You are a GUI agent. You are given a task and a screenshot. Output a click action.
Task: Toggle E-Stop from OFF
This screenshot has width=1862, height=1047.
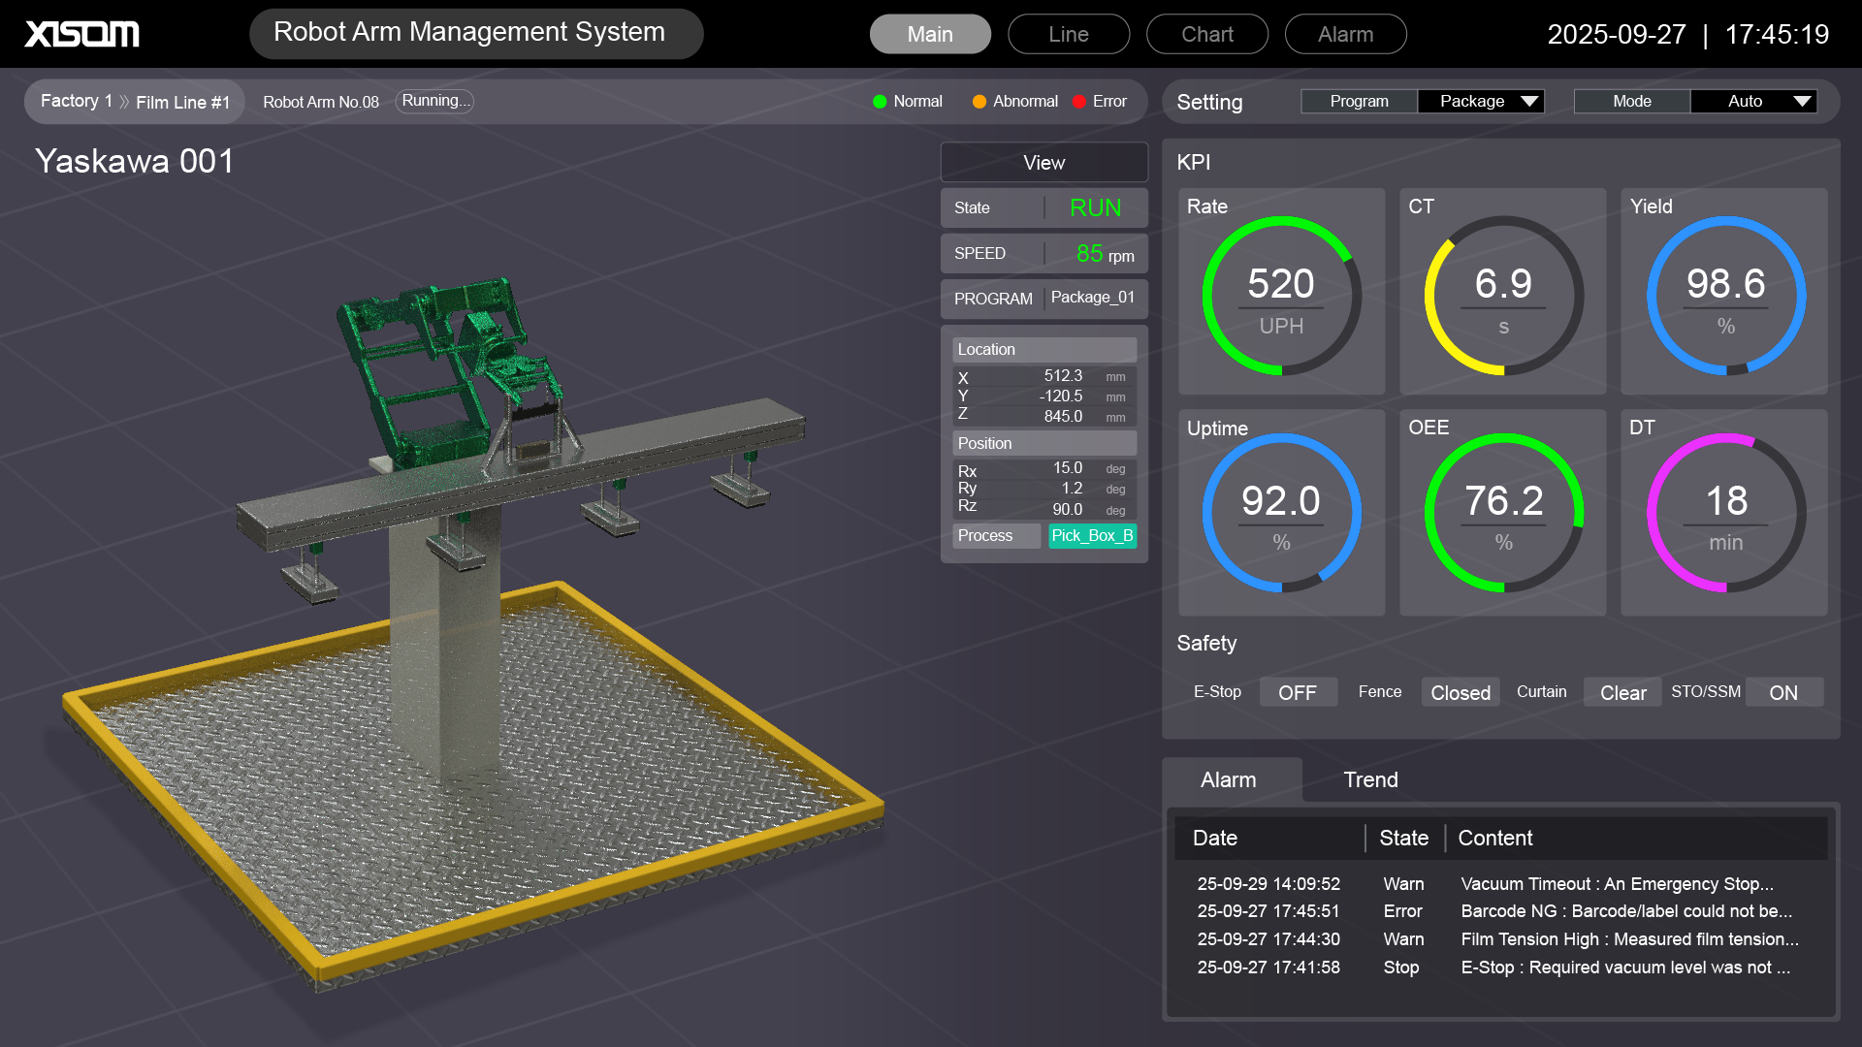click(1299, 691)
